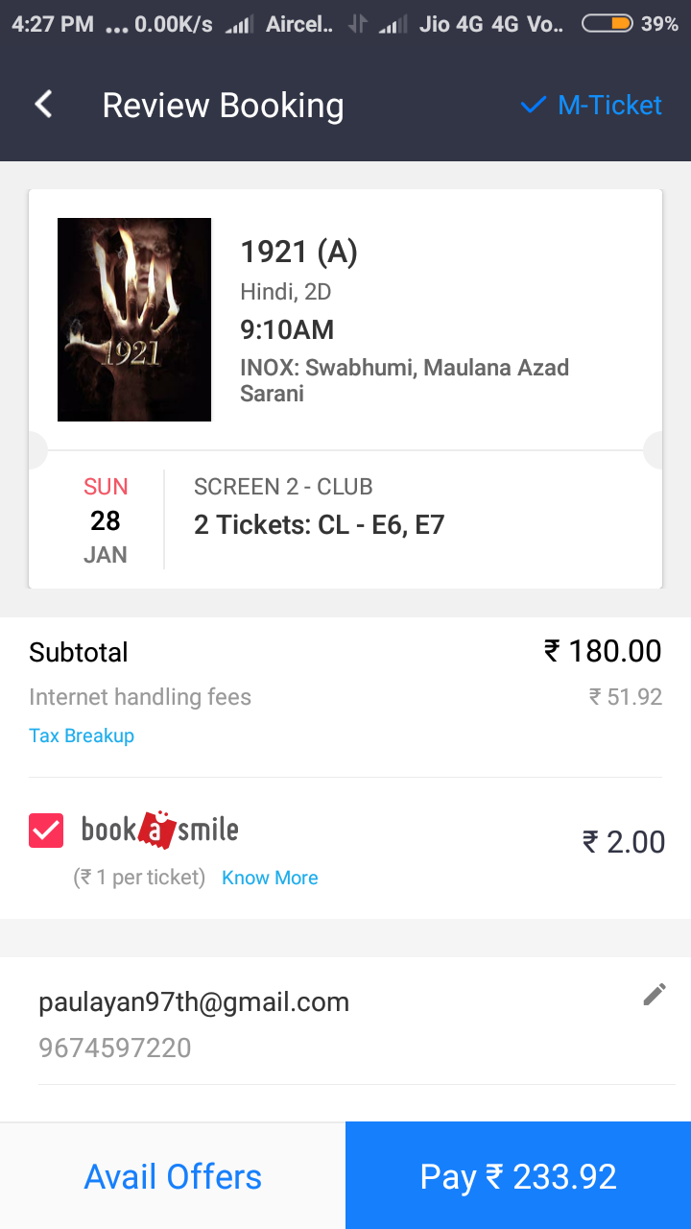Tap the Jio 4G signal icon
Viewport: 691px width, 1229px height.
(x=393, y=26)
